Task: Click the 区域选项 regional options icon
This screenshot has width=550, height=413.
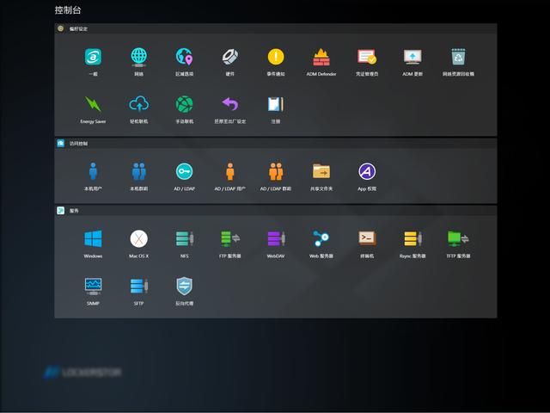Action: click(185, 58)
